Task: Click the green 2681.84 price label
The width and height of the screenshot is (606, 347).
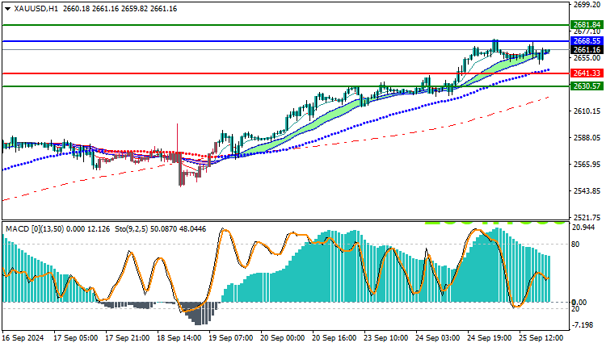Action: [x=587, y=25]
